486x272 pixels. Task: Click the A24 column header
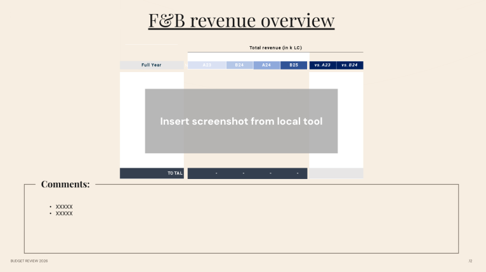tap(266, 65)
